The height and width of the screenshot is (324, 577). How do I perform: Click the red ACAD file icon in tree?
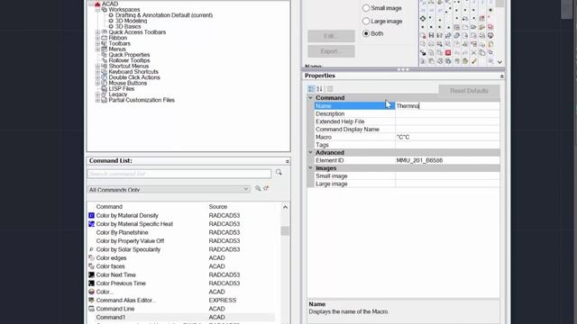tap(97, 4)
